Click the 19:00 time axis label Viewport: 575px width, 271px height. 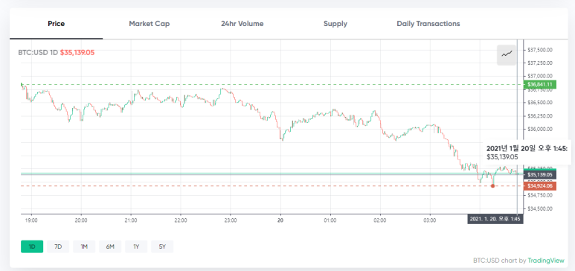coord(31,220)
